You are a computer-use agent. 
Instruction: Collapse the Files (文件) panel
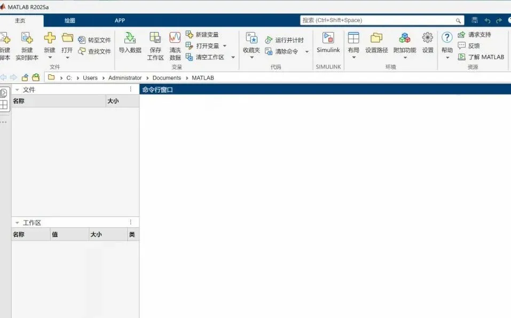pyautogui.click(x=17, y=90)
